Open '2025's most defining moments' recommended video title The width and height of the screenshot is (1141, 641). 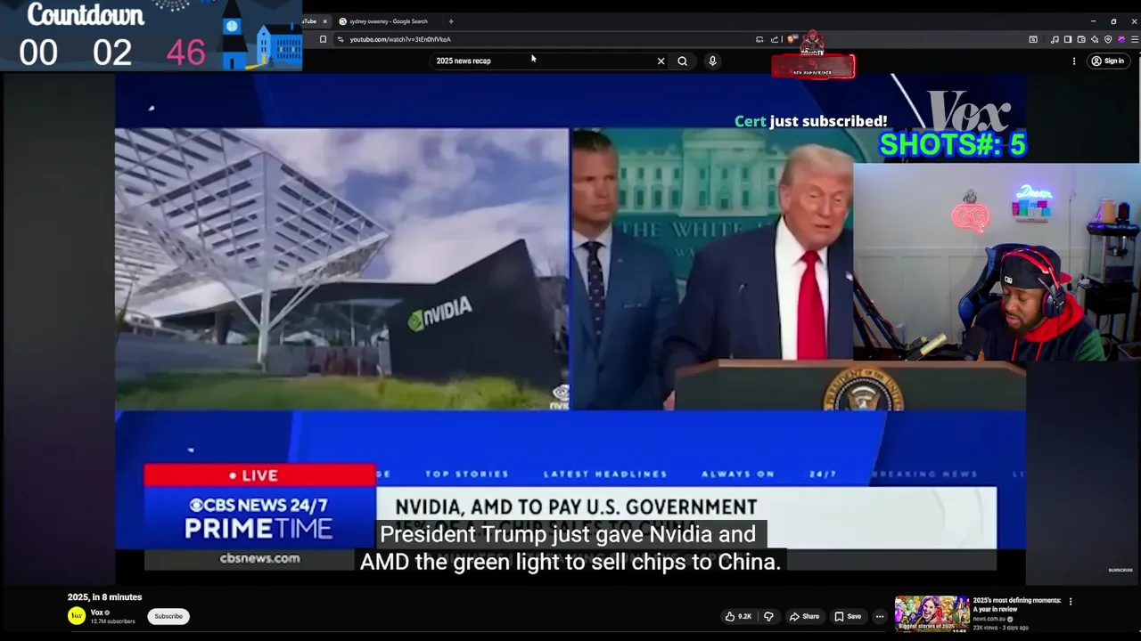coord(1017,604)
